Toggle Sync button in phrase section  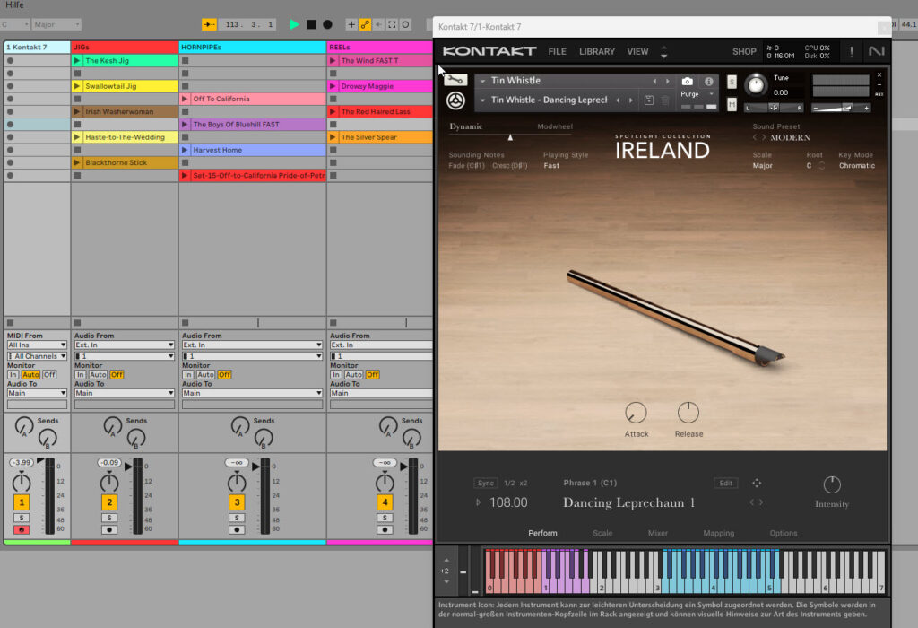click(485, 483)
